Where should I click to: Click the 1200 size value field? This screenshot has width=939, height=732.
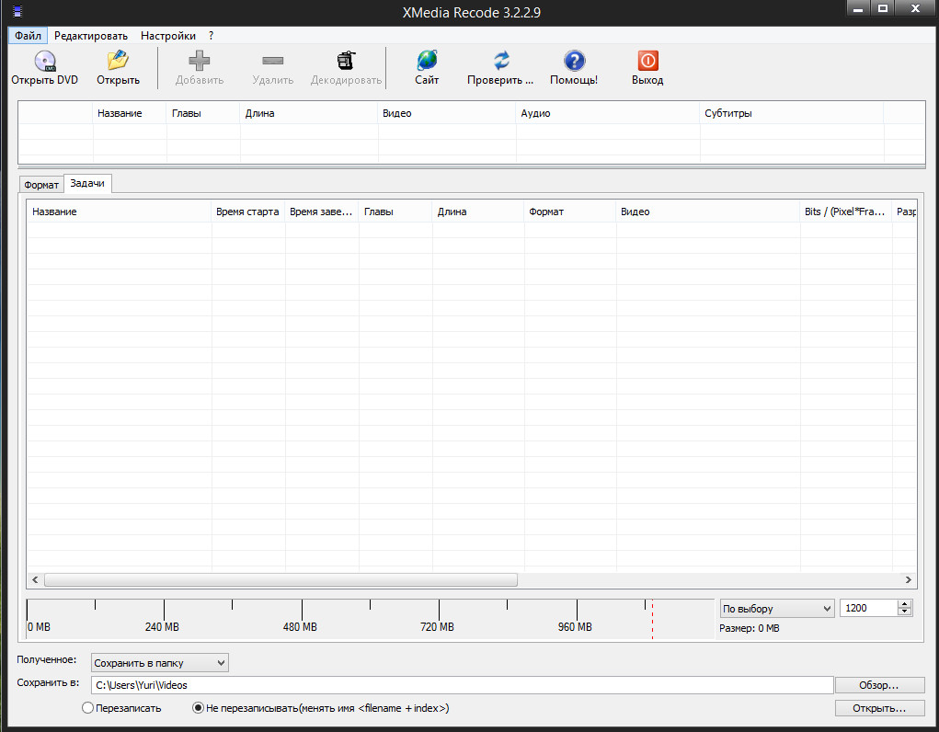(869, 608)
